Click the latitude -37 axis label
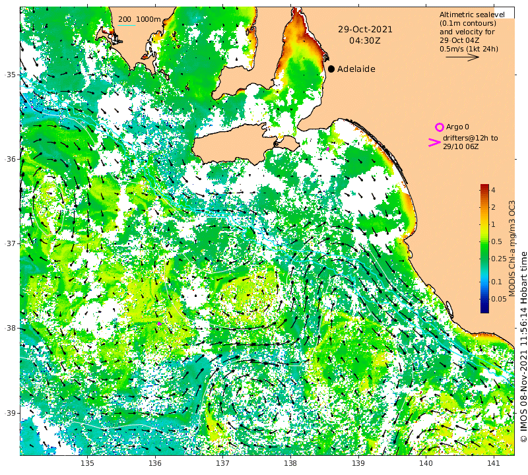 pos(11,243)
